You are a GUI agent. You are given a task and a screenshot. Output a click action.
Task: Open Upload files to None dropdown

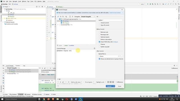pyautogui.click(x=109, y=56)
